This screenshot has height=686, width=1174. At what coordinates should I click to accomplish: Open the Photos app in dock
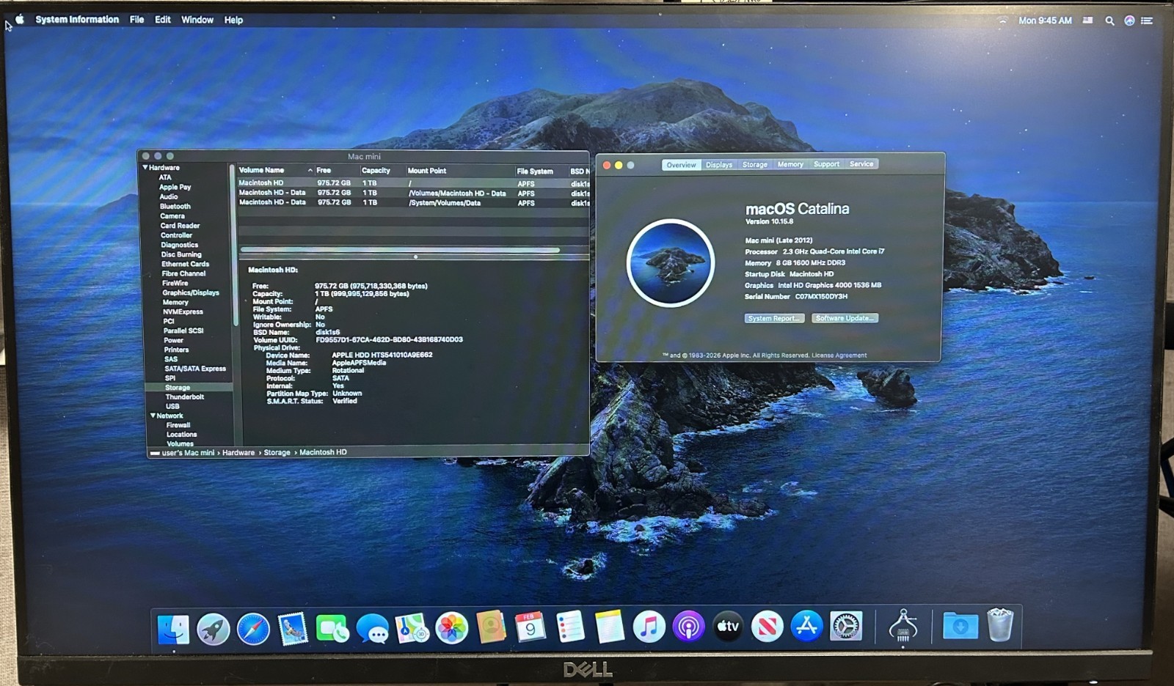pyautogui.click(x=452, y=628)
